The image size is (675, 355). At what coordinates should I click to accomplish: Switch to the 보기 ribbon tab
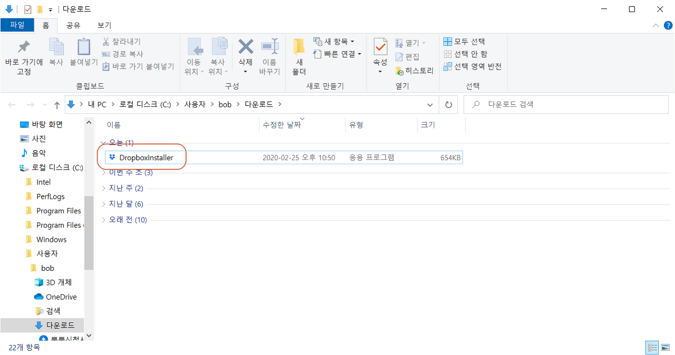[104, 25]
